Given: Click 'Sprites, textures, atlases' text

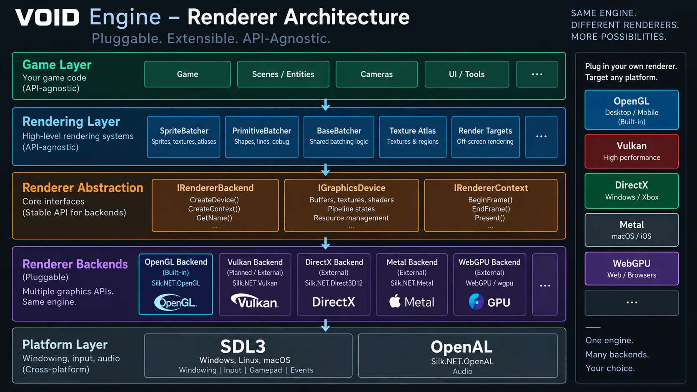Looking at the screenshot, I should (184, 142).
